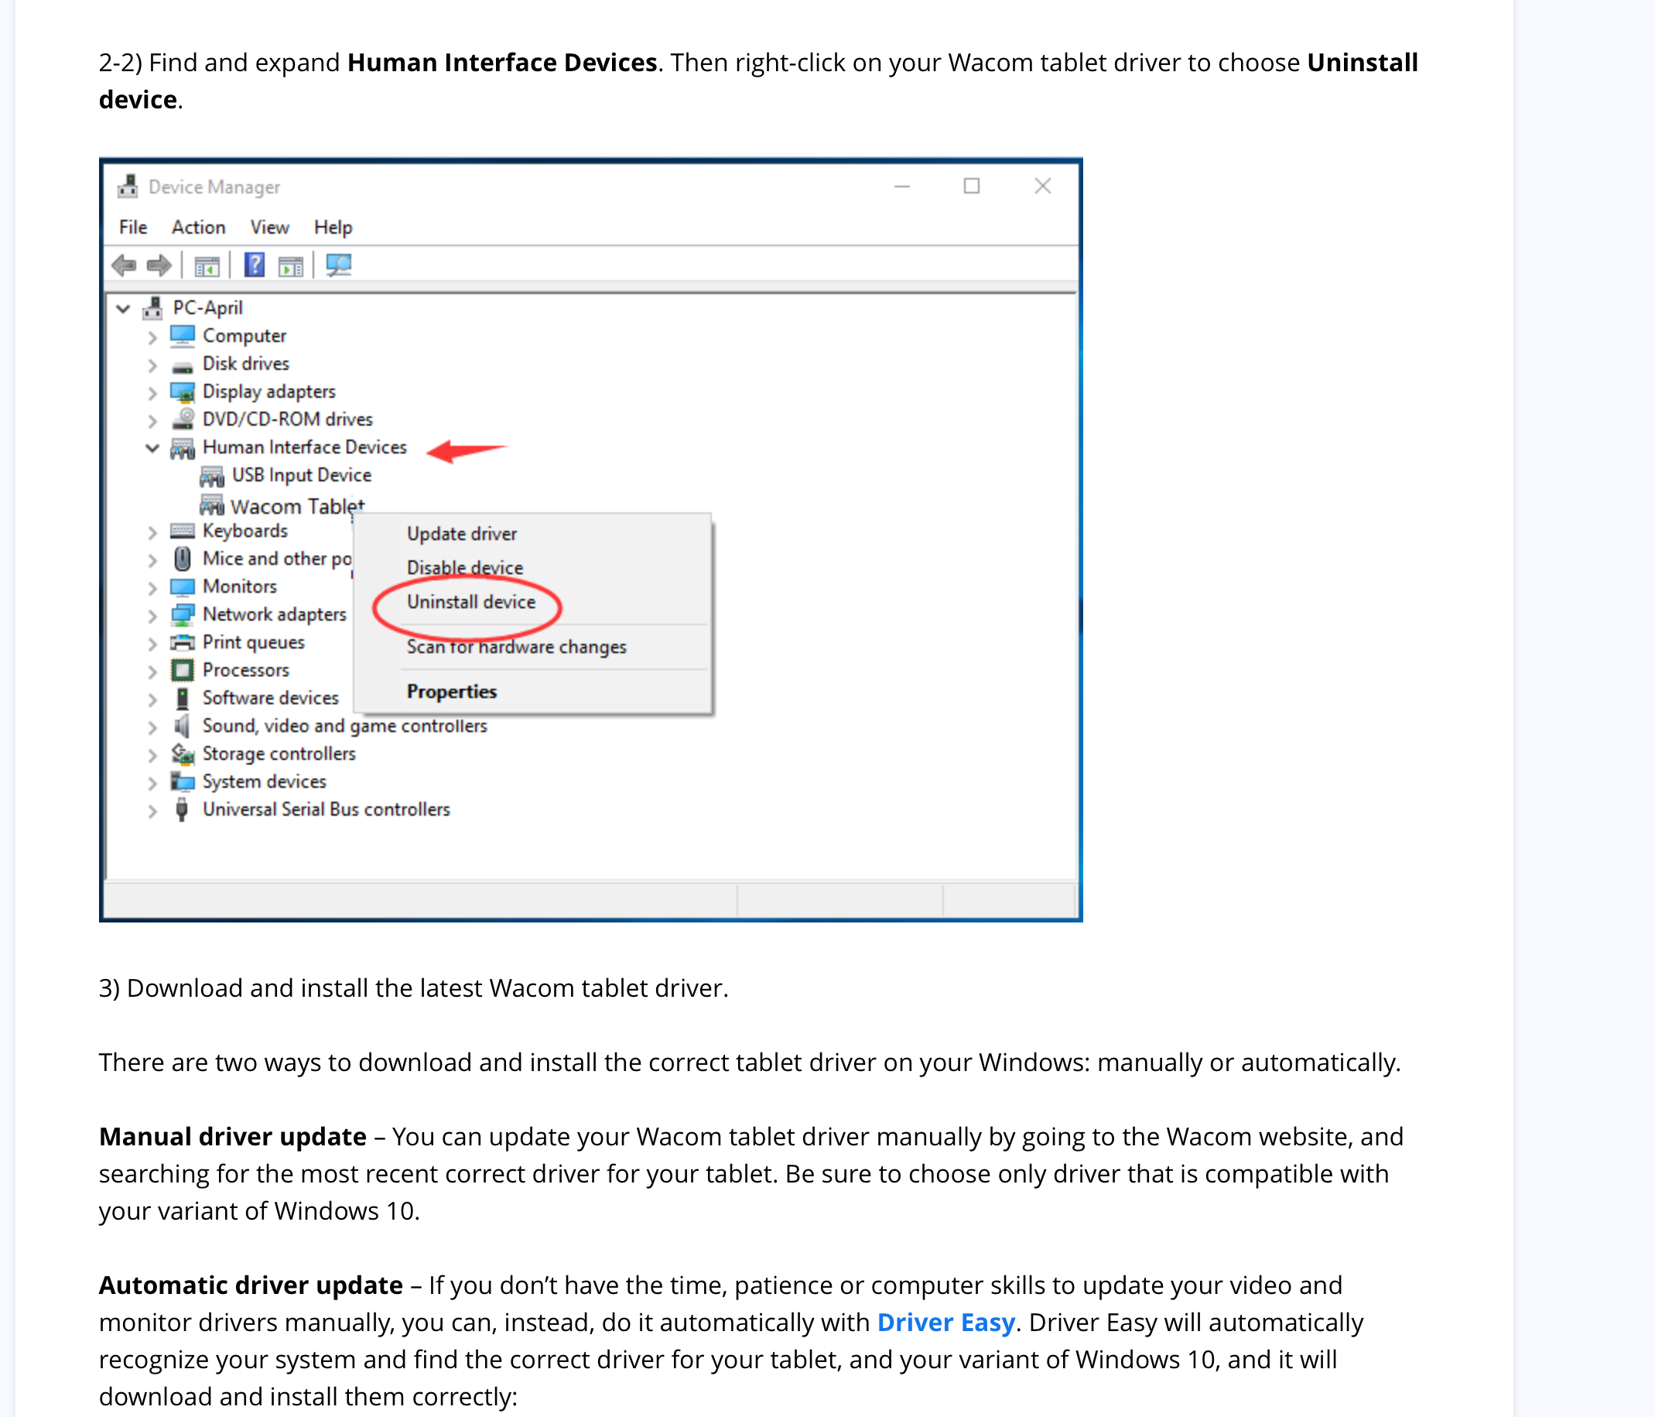The image size is (1655, 1417).
Task: Collapse the Human Interface Devices node
Action: pyautogui.click(x=152, y=447)
